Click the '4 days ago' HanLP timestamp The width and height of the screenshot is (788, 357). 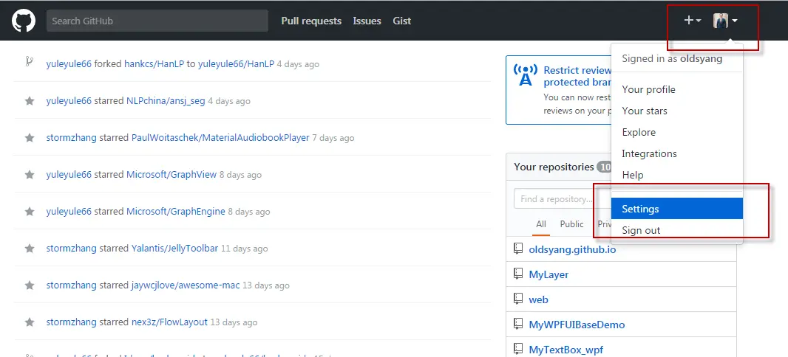[298, 64]
